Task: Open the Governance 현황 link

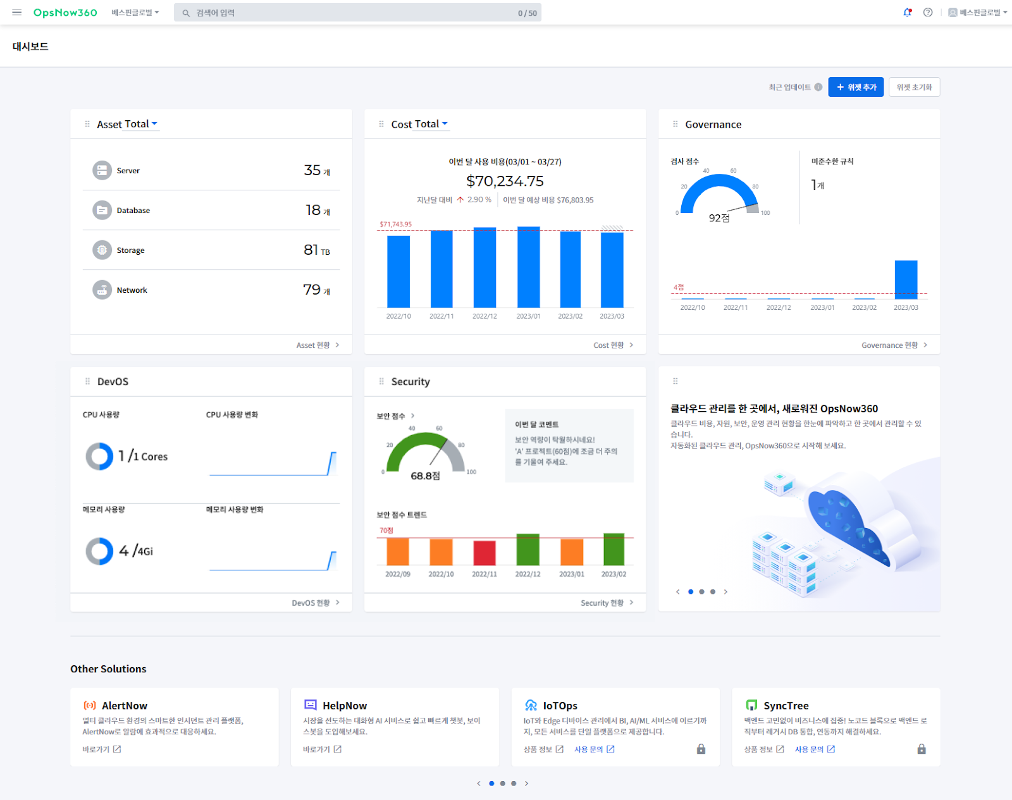Action: 894,345
